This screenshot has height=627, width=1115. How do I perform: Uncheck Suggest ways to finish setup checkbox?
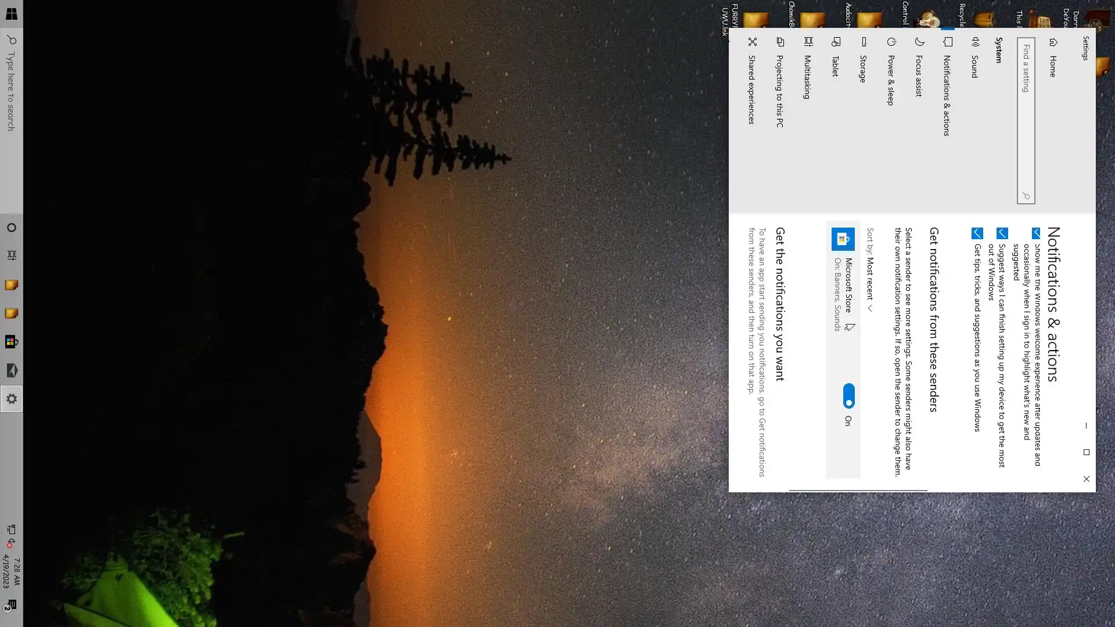1002,233
